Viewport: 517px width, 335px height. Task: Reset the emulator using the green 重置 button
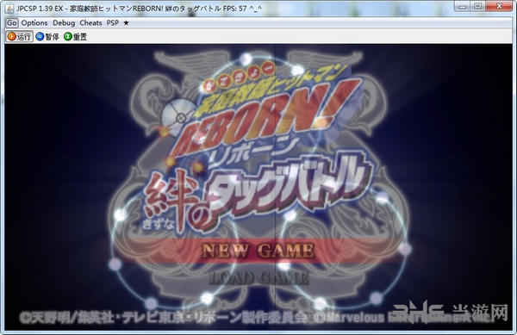pos(76,36)
